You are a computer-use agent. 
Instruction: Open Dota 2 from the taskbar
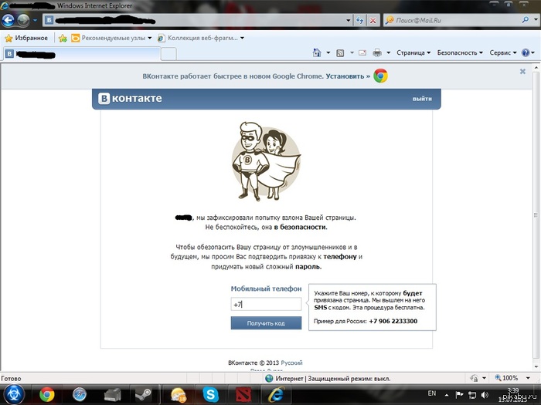(x=243, y=395)
